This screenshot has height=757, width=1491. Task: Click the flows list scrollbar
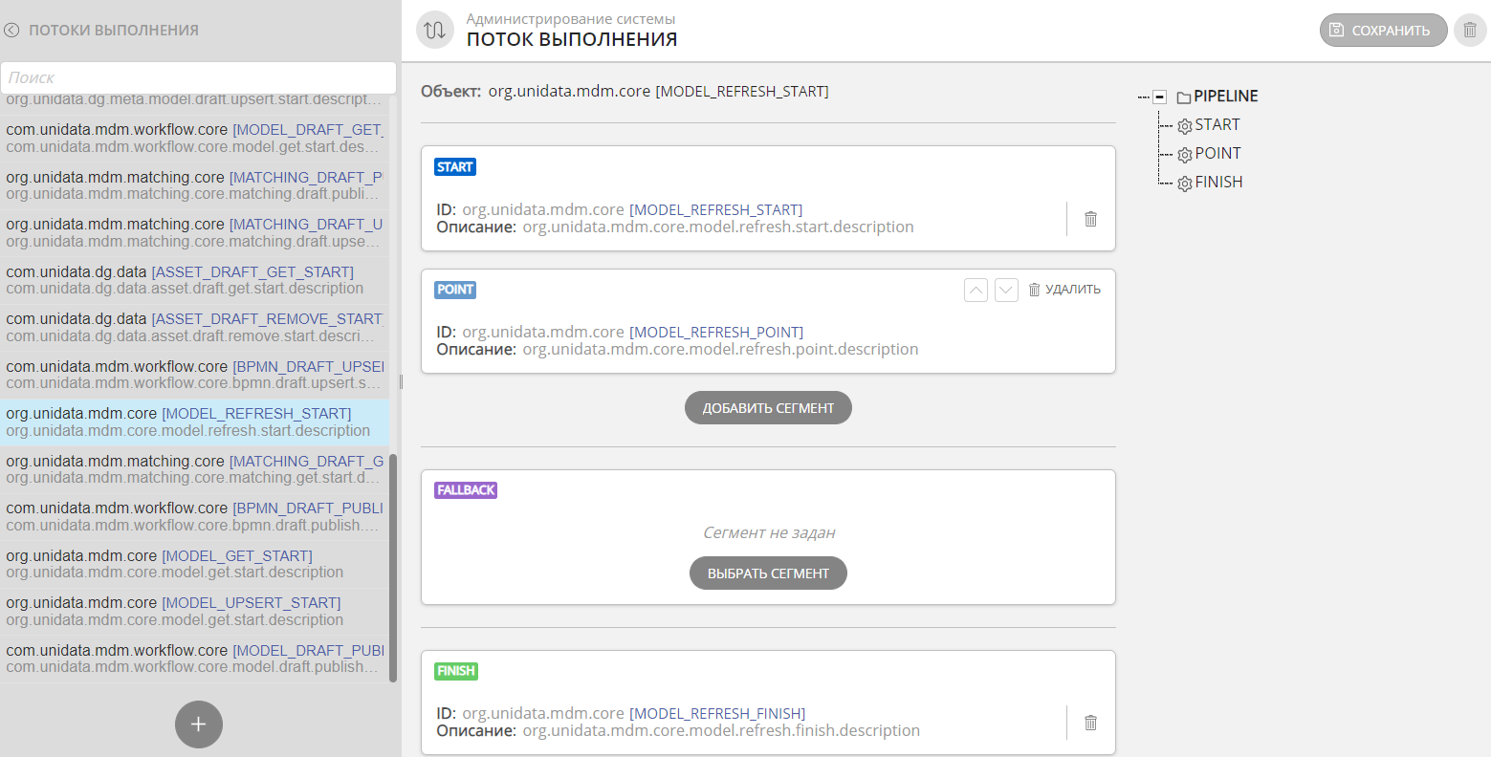pos(393,568)
